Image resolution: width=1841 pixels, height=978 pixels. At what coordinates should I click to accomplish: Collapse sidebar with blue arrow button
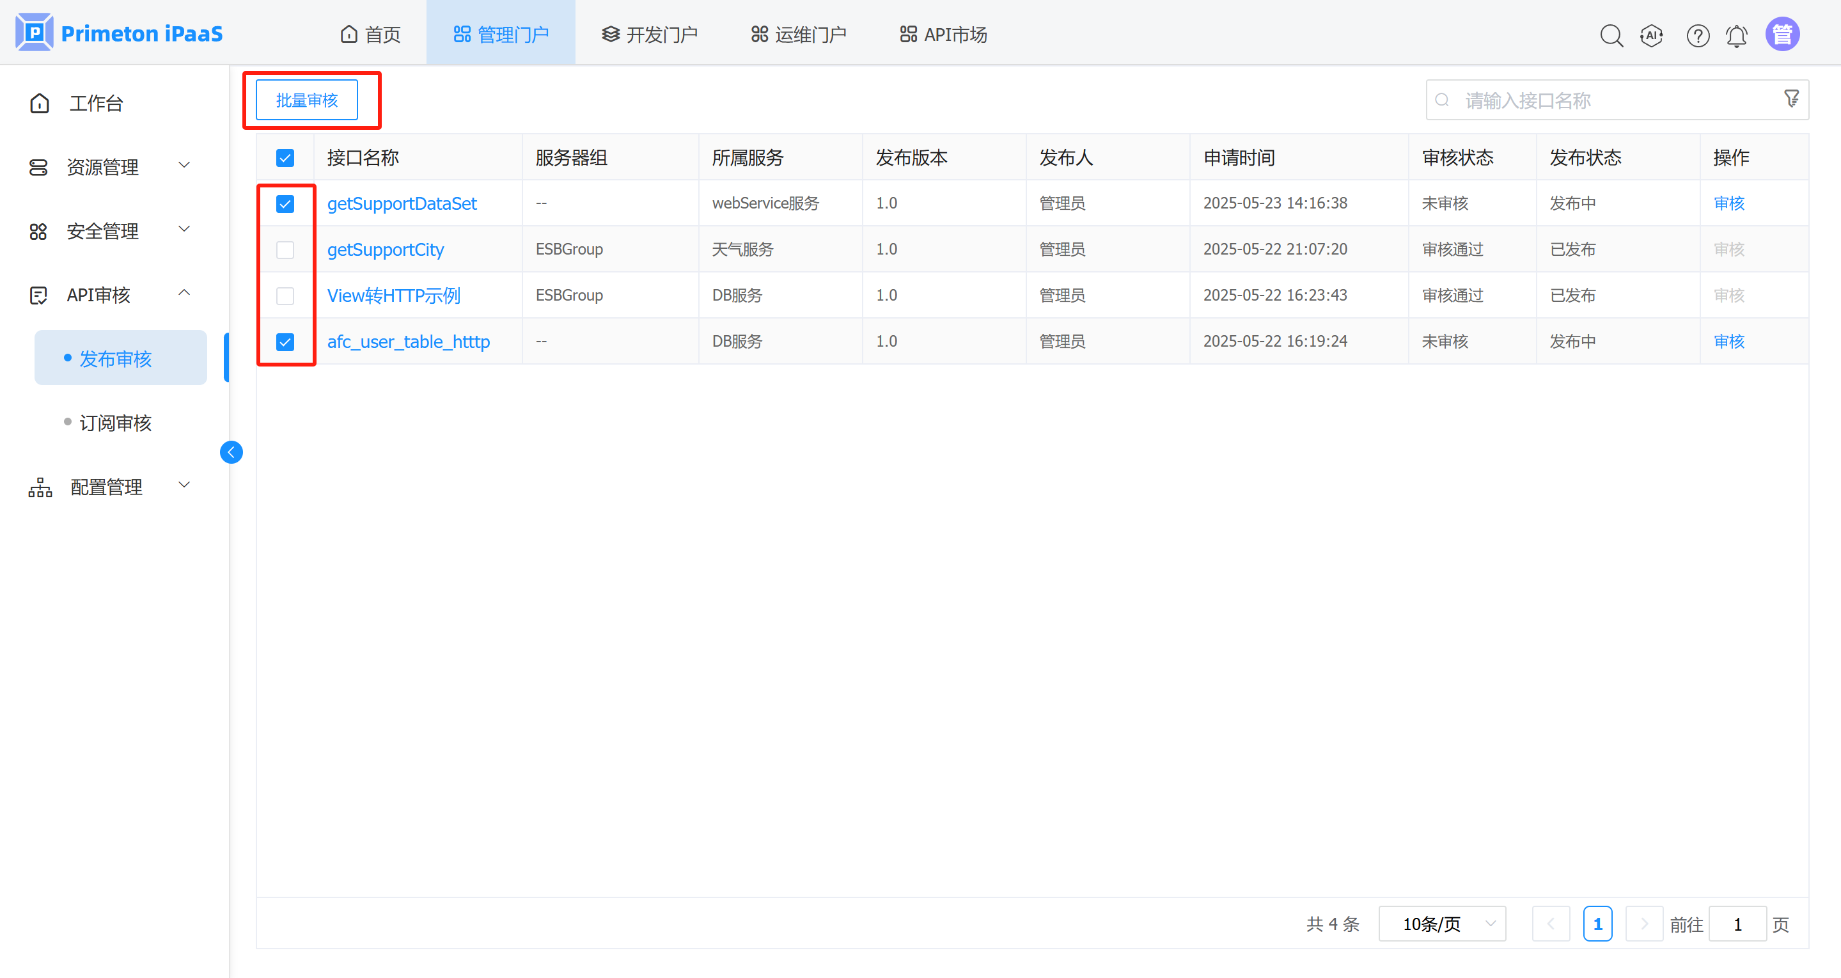pos(231,452)
